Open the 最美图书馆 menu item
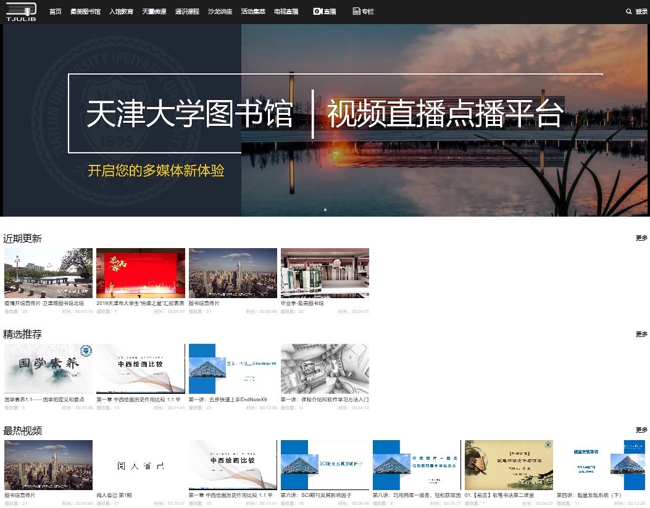Viewport: 650px width, 508px height. point(85,12)
